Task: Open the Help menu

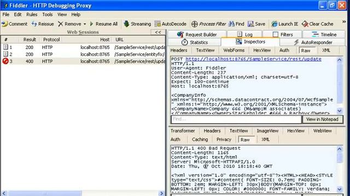Action: (x=76, y=15)
